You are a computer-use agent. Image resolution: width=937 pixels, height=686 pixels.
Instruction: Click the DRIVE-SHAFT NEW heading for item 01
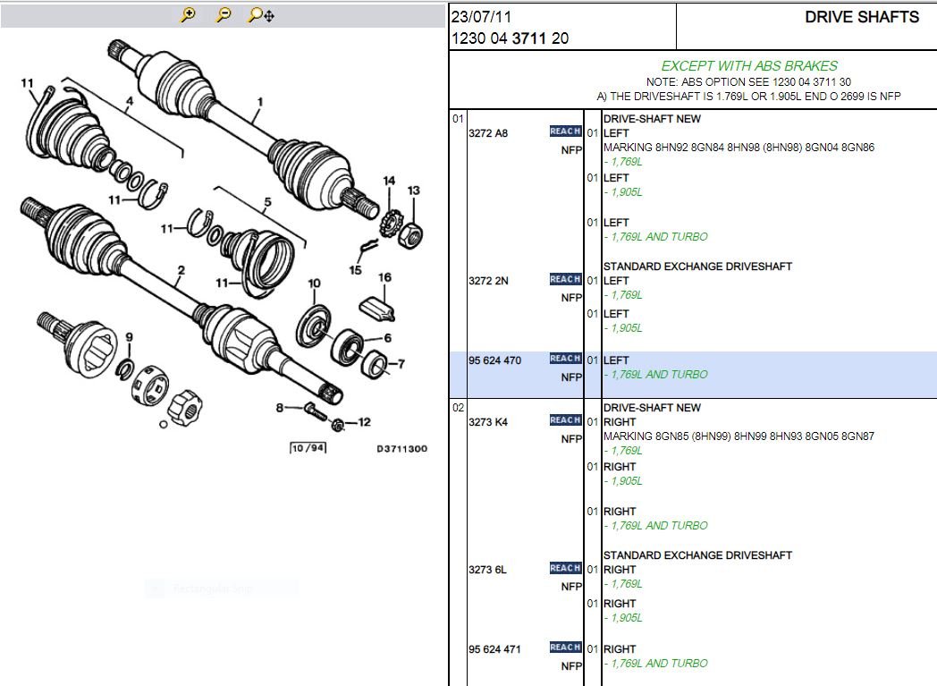pos(652,119)
